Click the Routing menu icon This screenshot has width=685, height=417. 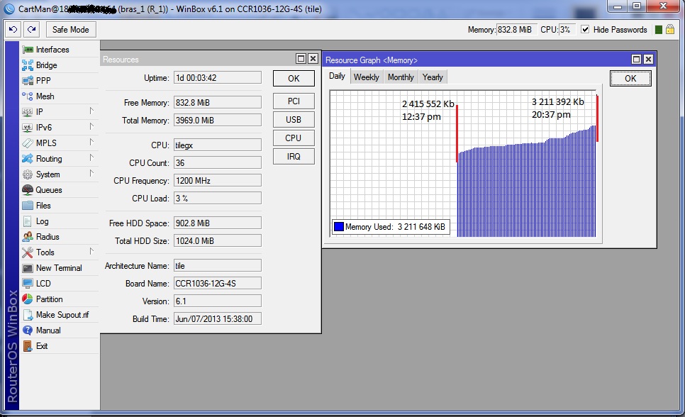tap(28, 159)
